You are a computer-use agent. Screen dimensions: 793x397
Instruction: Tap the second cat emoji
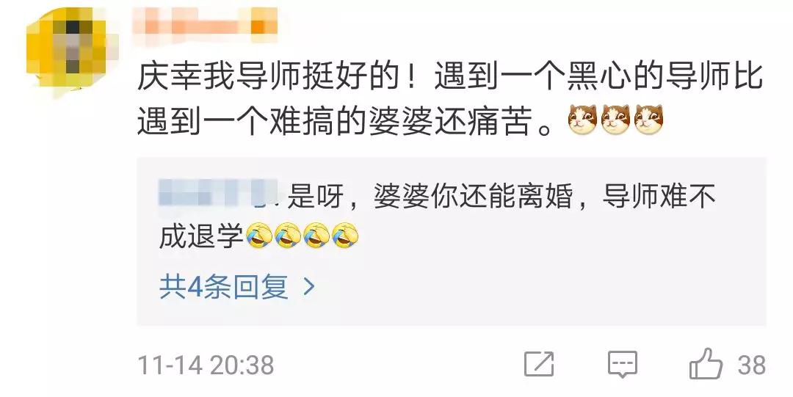click(x=615, y=120)
